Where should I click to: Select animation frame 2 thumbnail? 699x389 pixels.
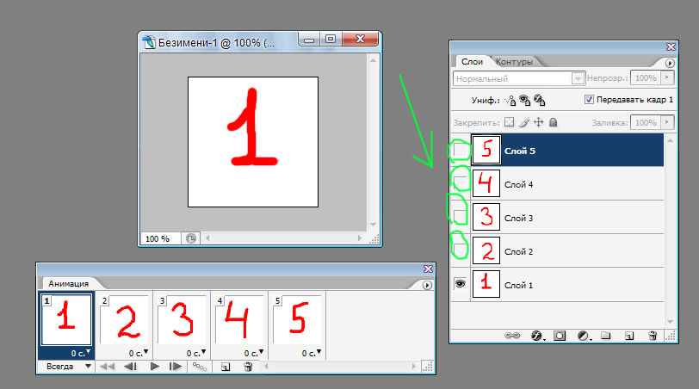124,319
